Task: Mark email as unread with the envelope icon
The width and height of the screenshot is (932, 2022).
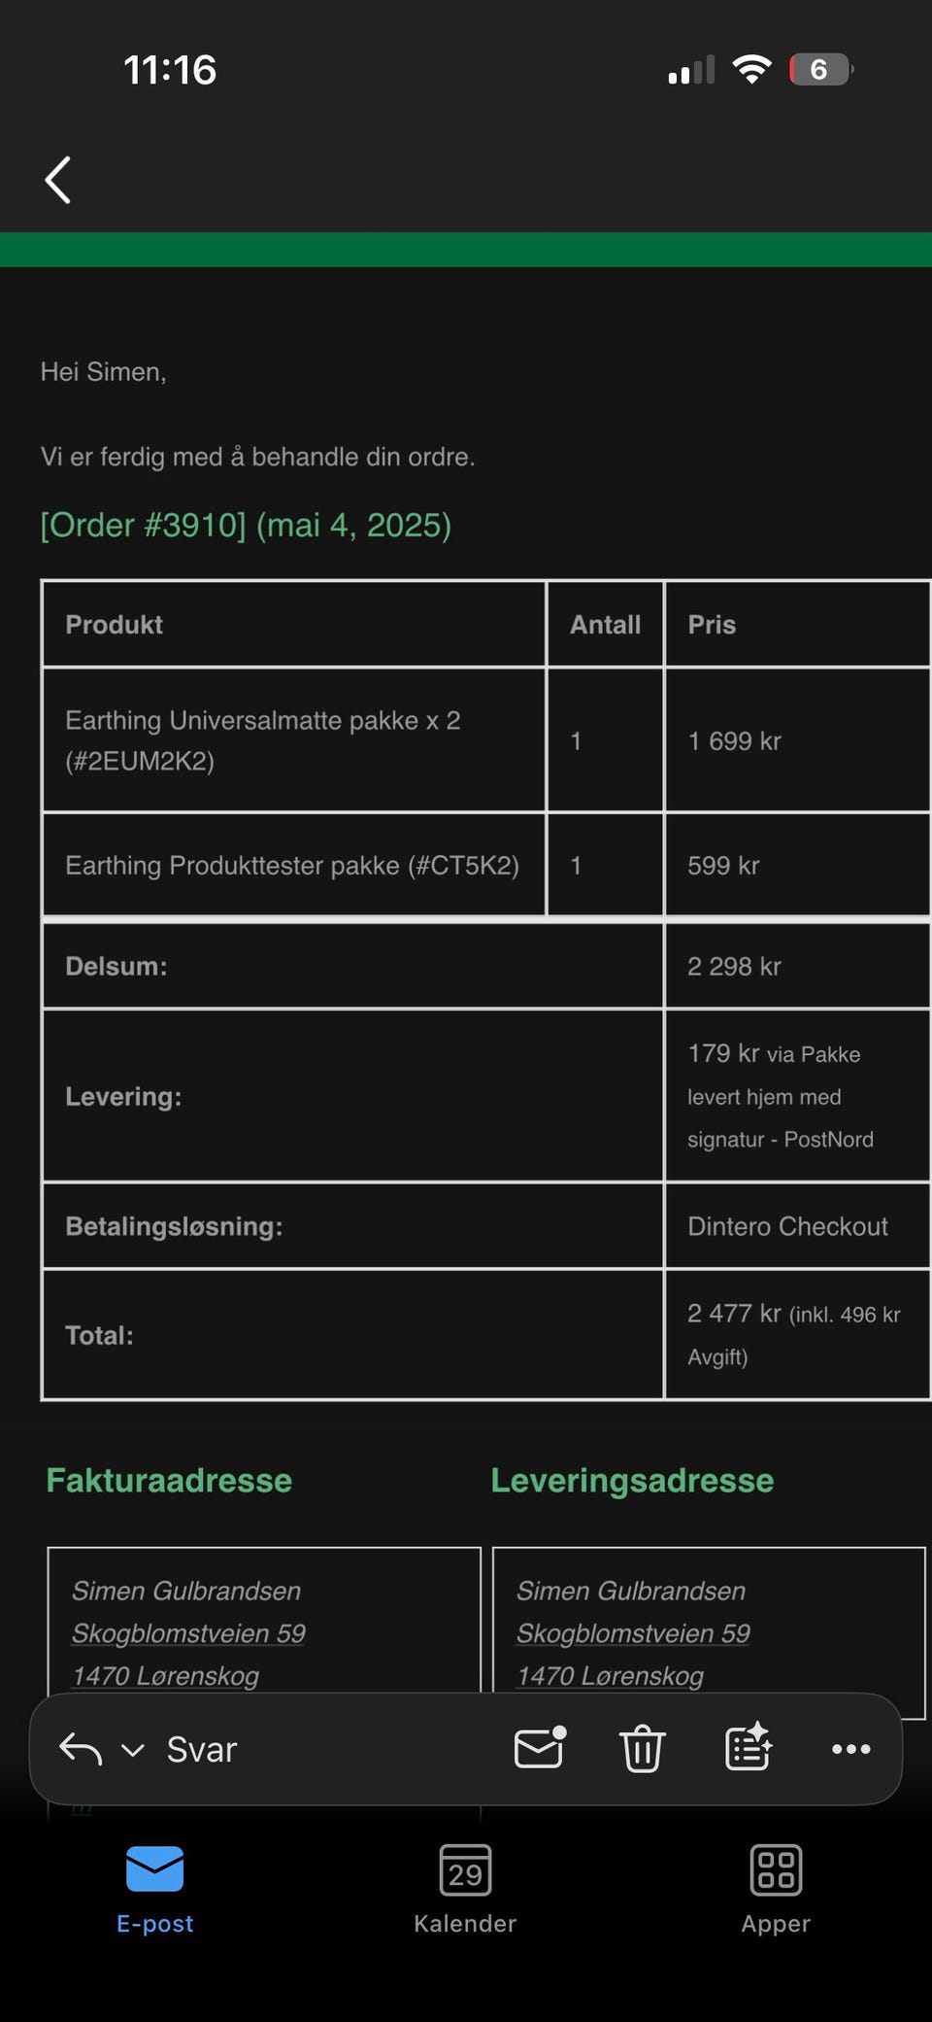Action: pos(540,1748)
